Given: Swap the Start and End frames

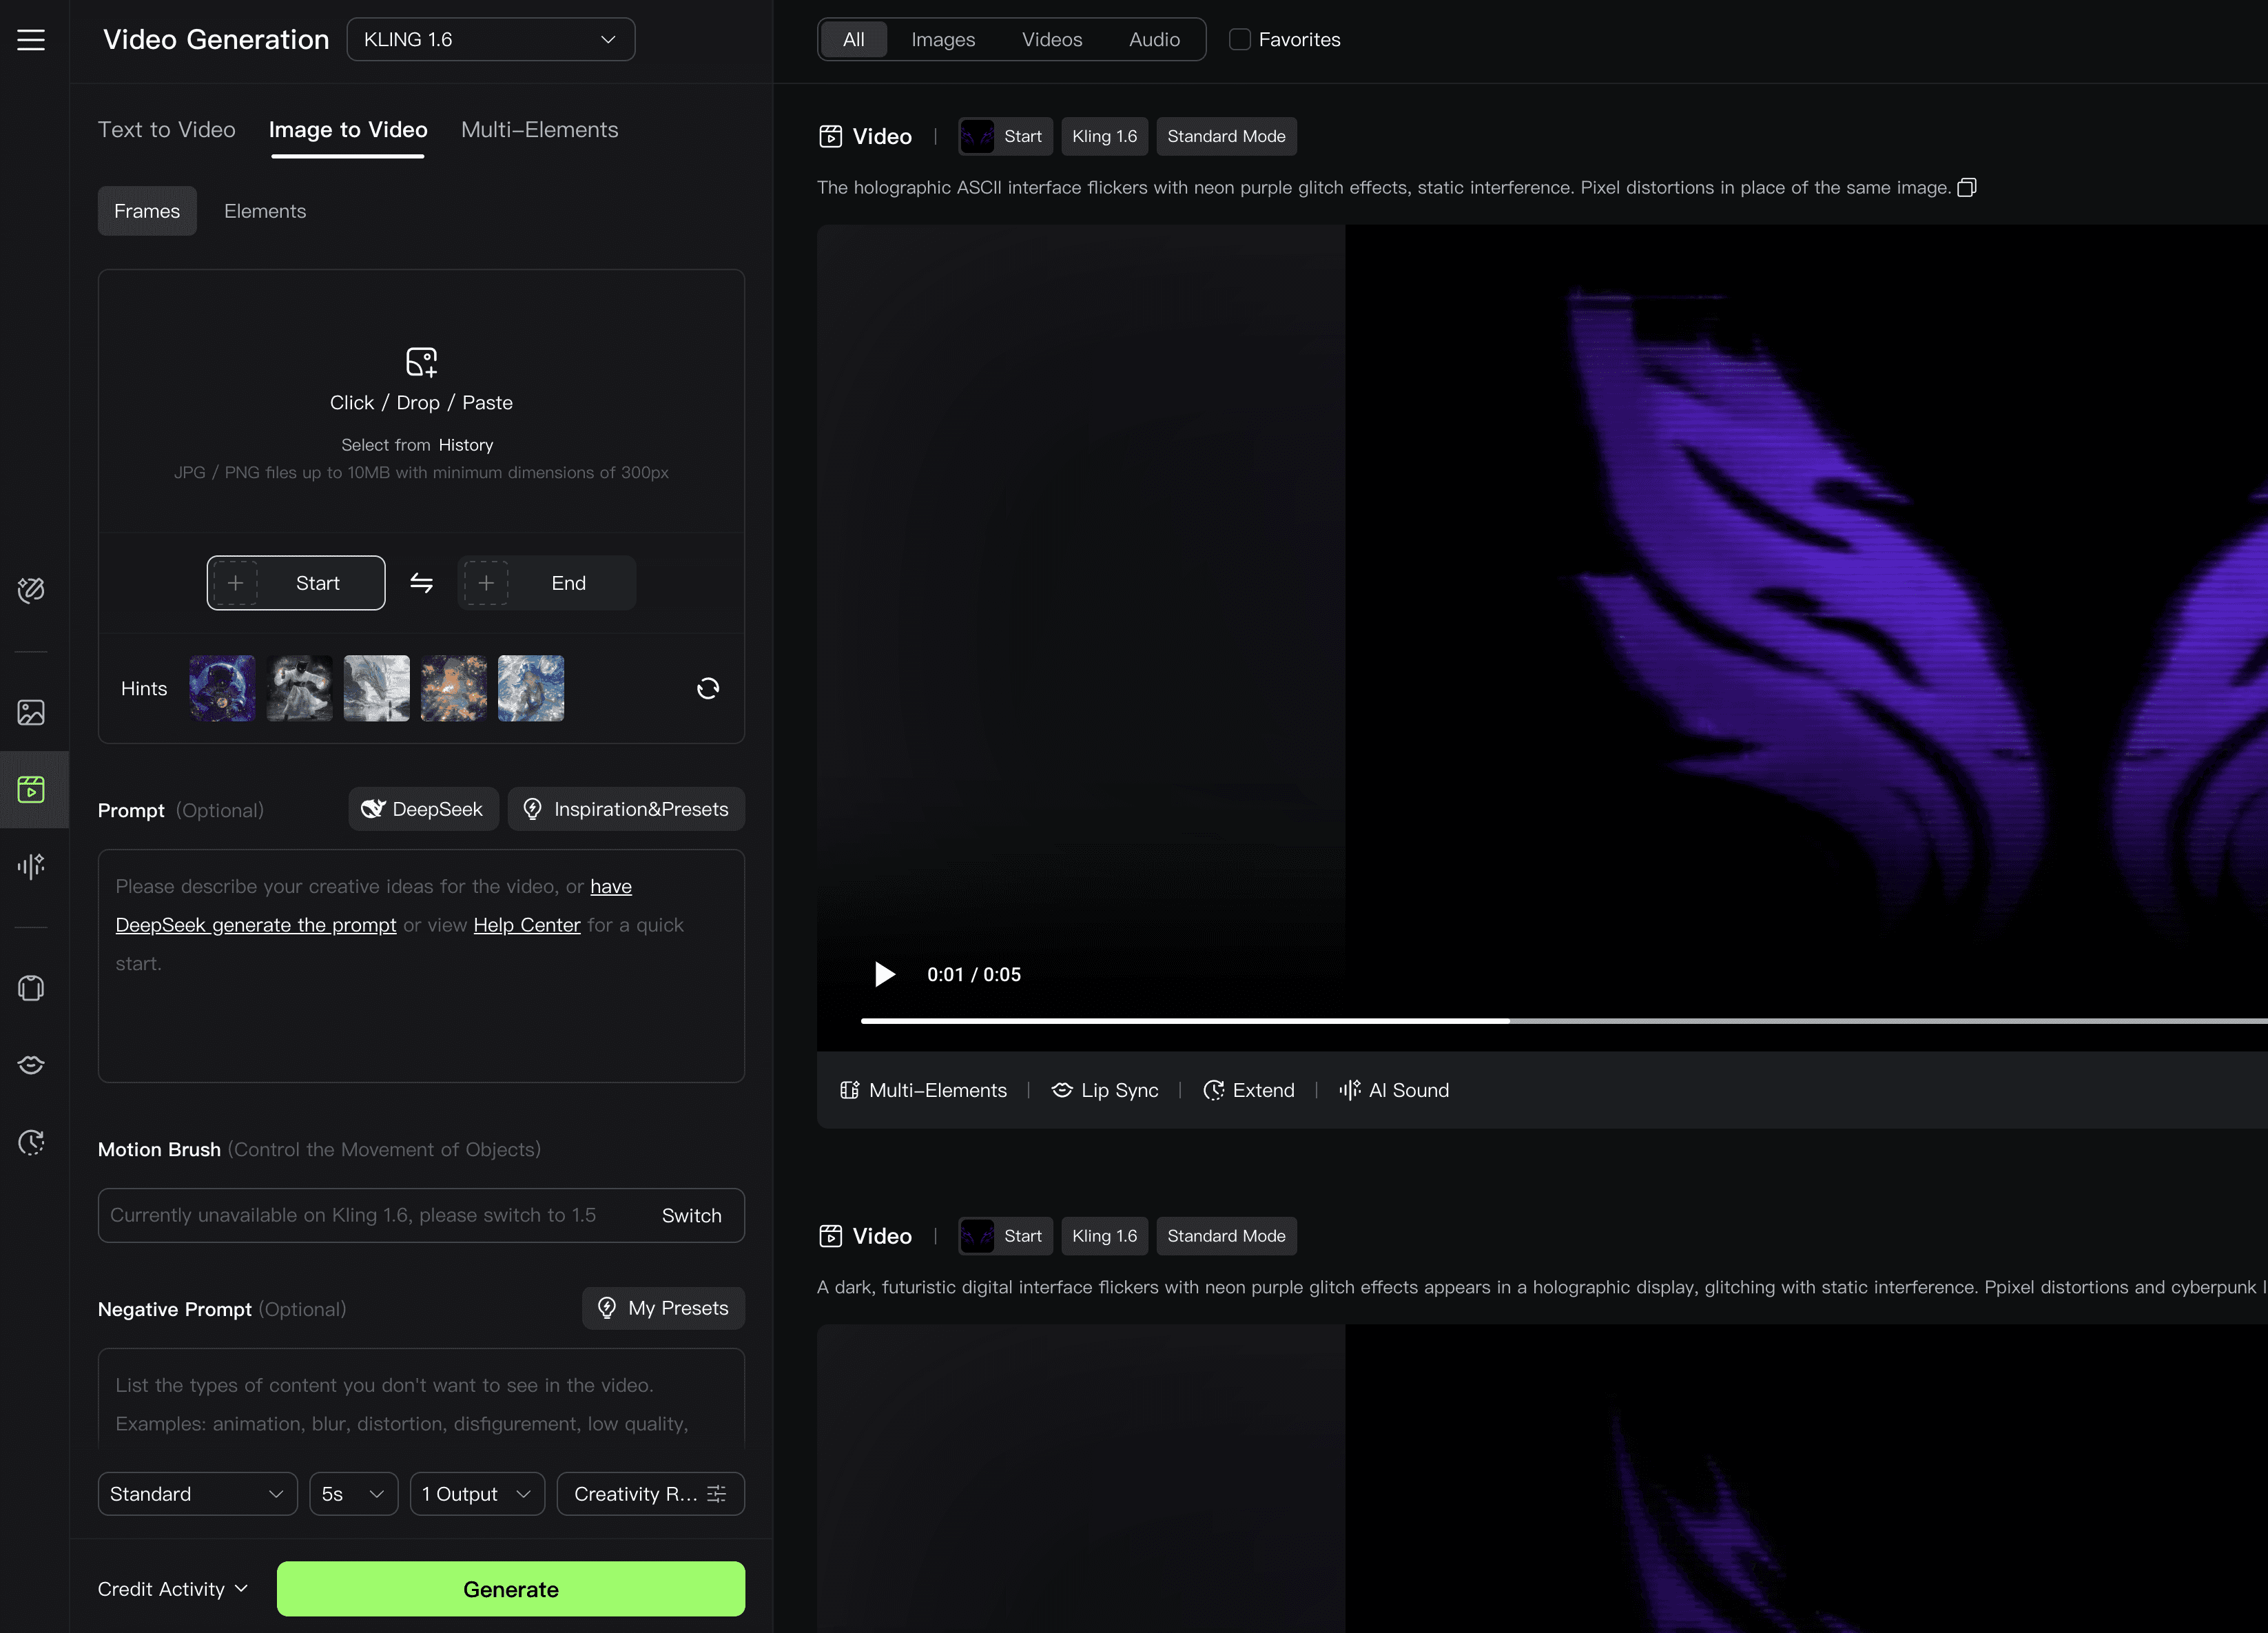Looking at the screenshot, I should click(421, 583).
